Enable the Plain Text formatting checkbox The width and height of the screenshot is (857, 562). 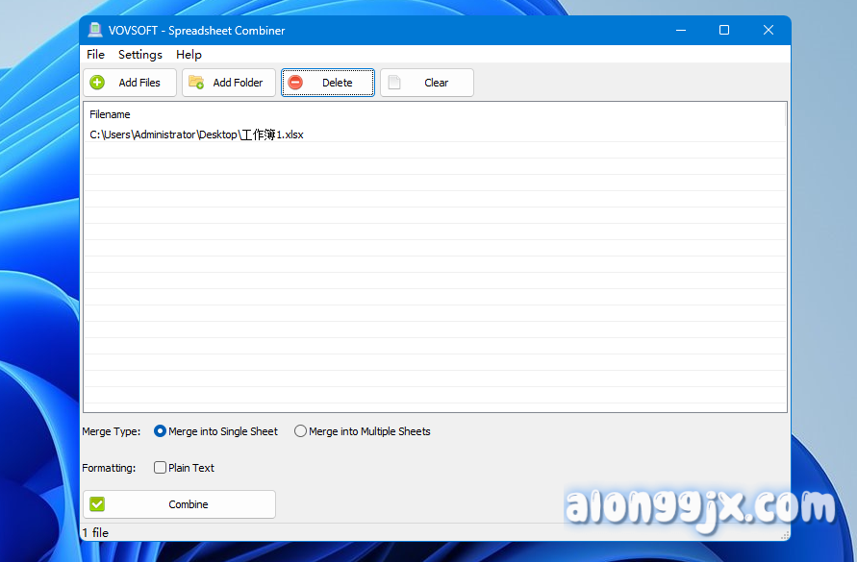[x=161, y=468]
